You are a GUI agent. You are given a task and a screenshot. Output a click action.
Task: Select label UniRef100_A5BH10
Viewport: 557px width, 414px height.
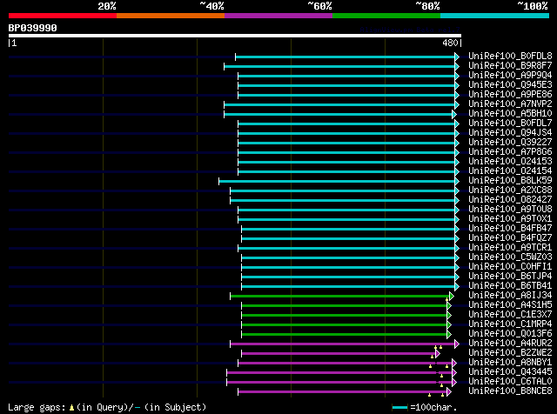tap(510, 114)
